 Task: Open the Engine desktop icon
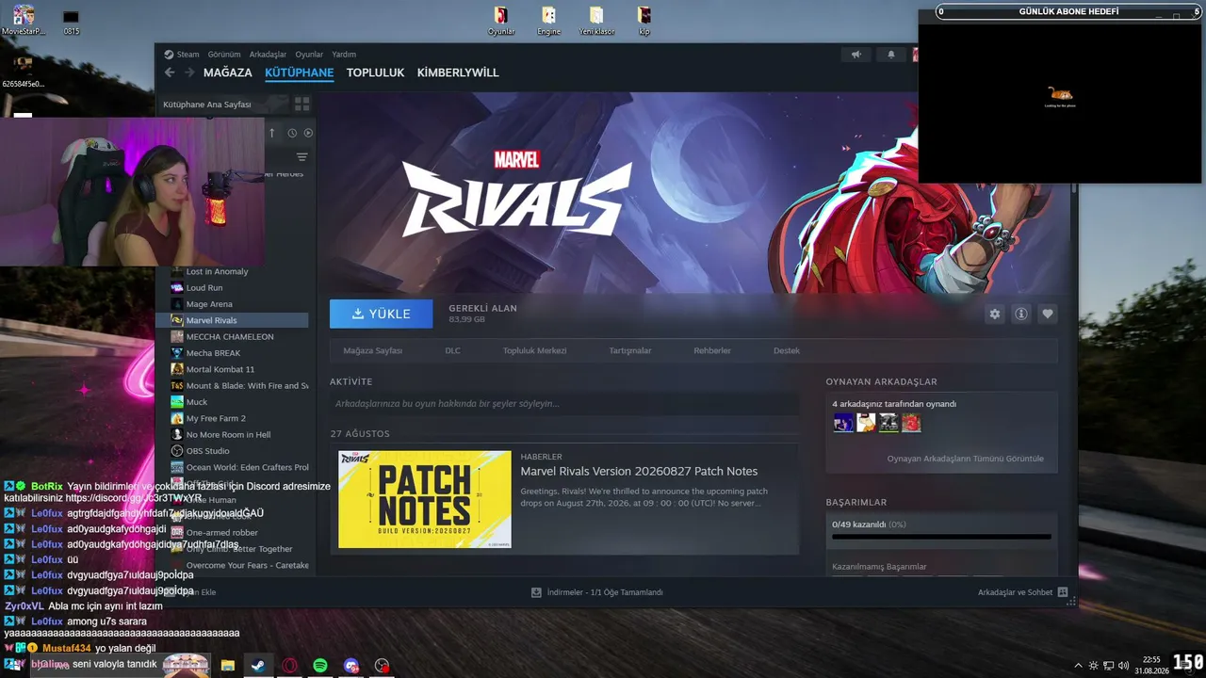(548, 21)
